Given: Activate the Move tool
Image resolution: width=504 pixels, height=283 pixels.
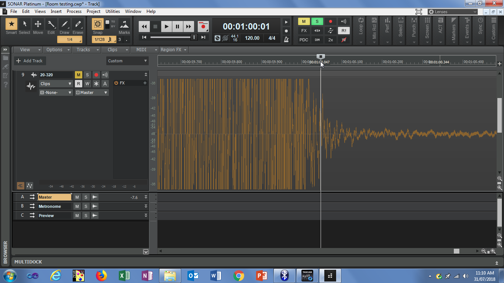Looking at the screenshot, I should [x=38, y=24].
